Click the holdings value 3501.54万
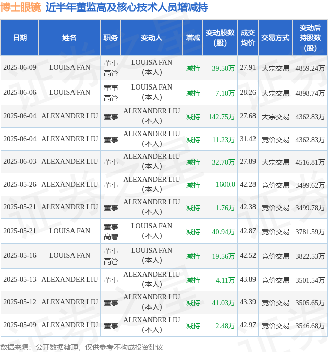Screen dimensions: 328x352 [310, 280]
